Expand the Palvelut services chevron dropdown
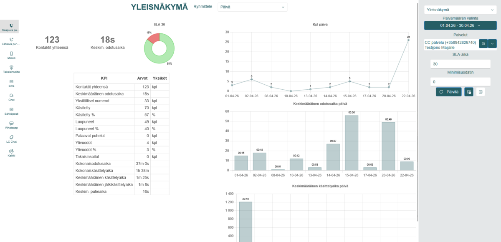 click(492, 43)
